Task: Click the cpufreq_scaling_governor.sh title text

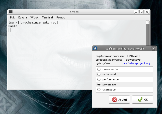Action: (x=125, y=49)
